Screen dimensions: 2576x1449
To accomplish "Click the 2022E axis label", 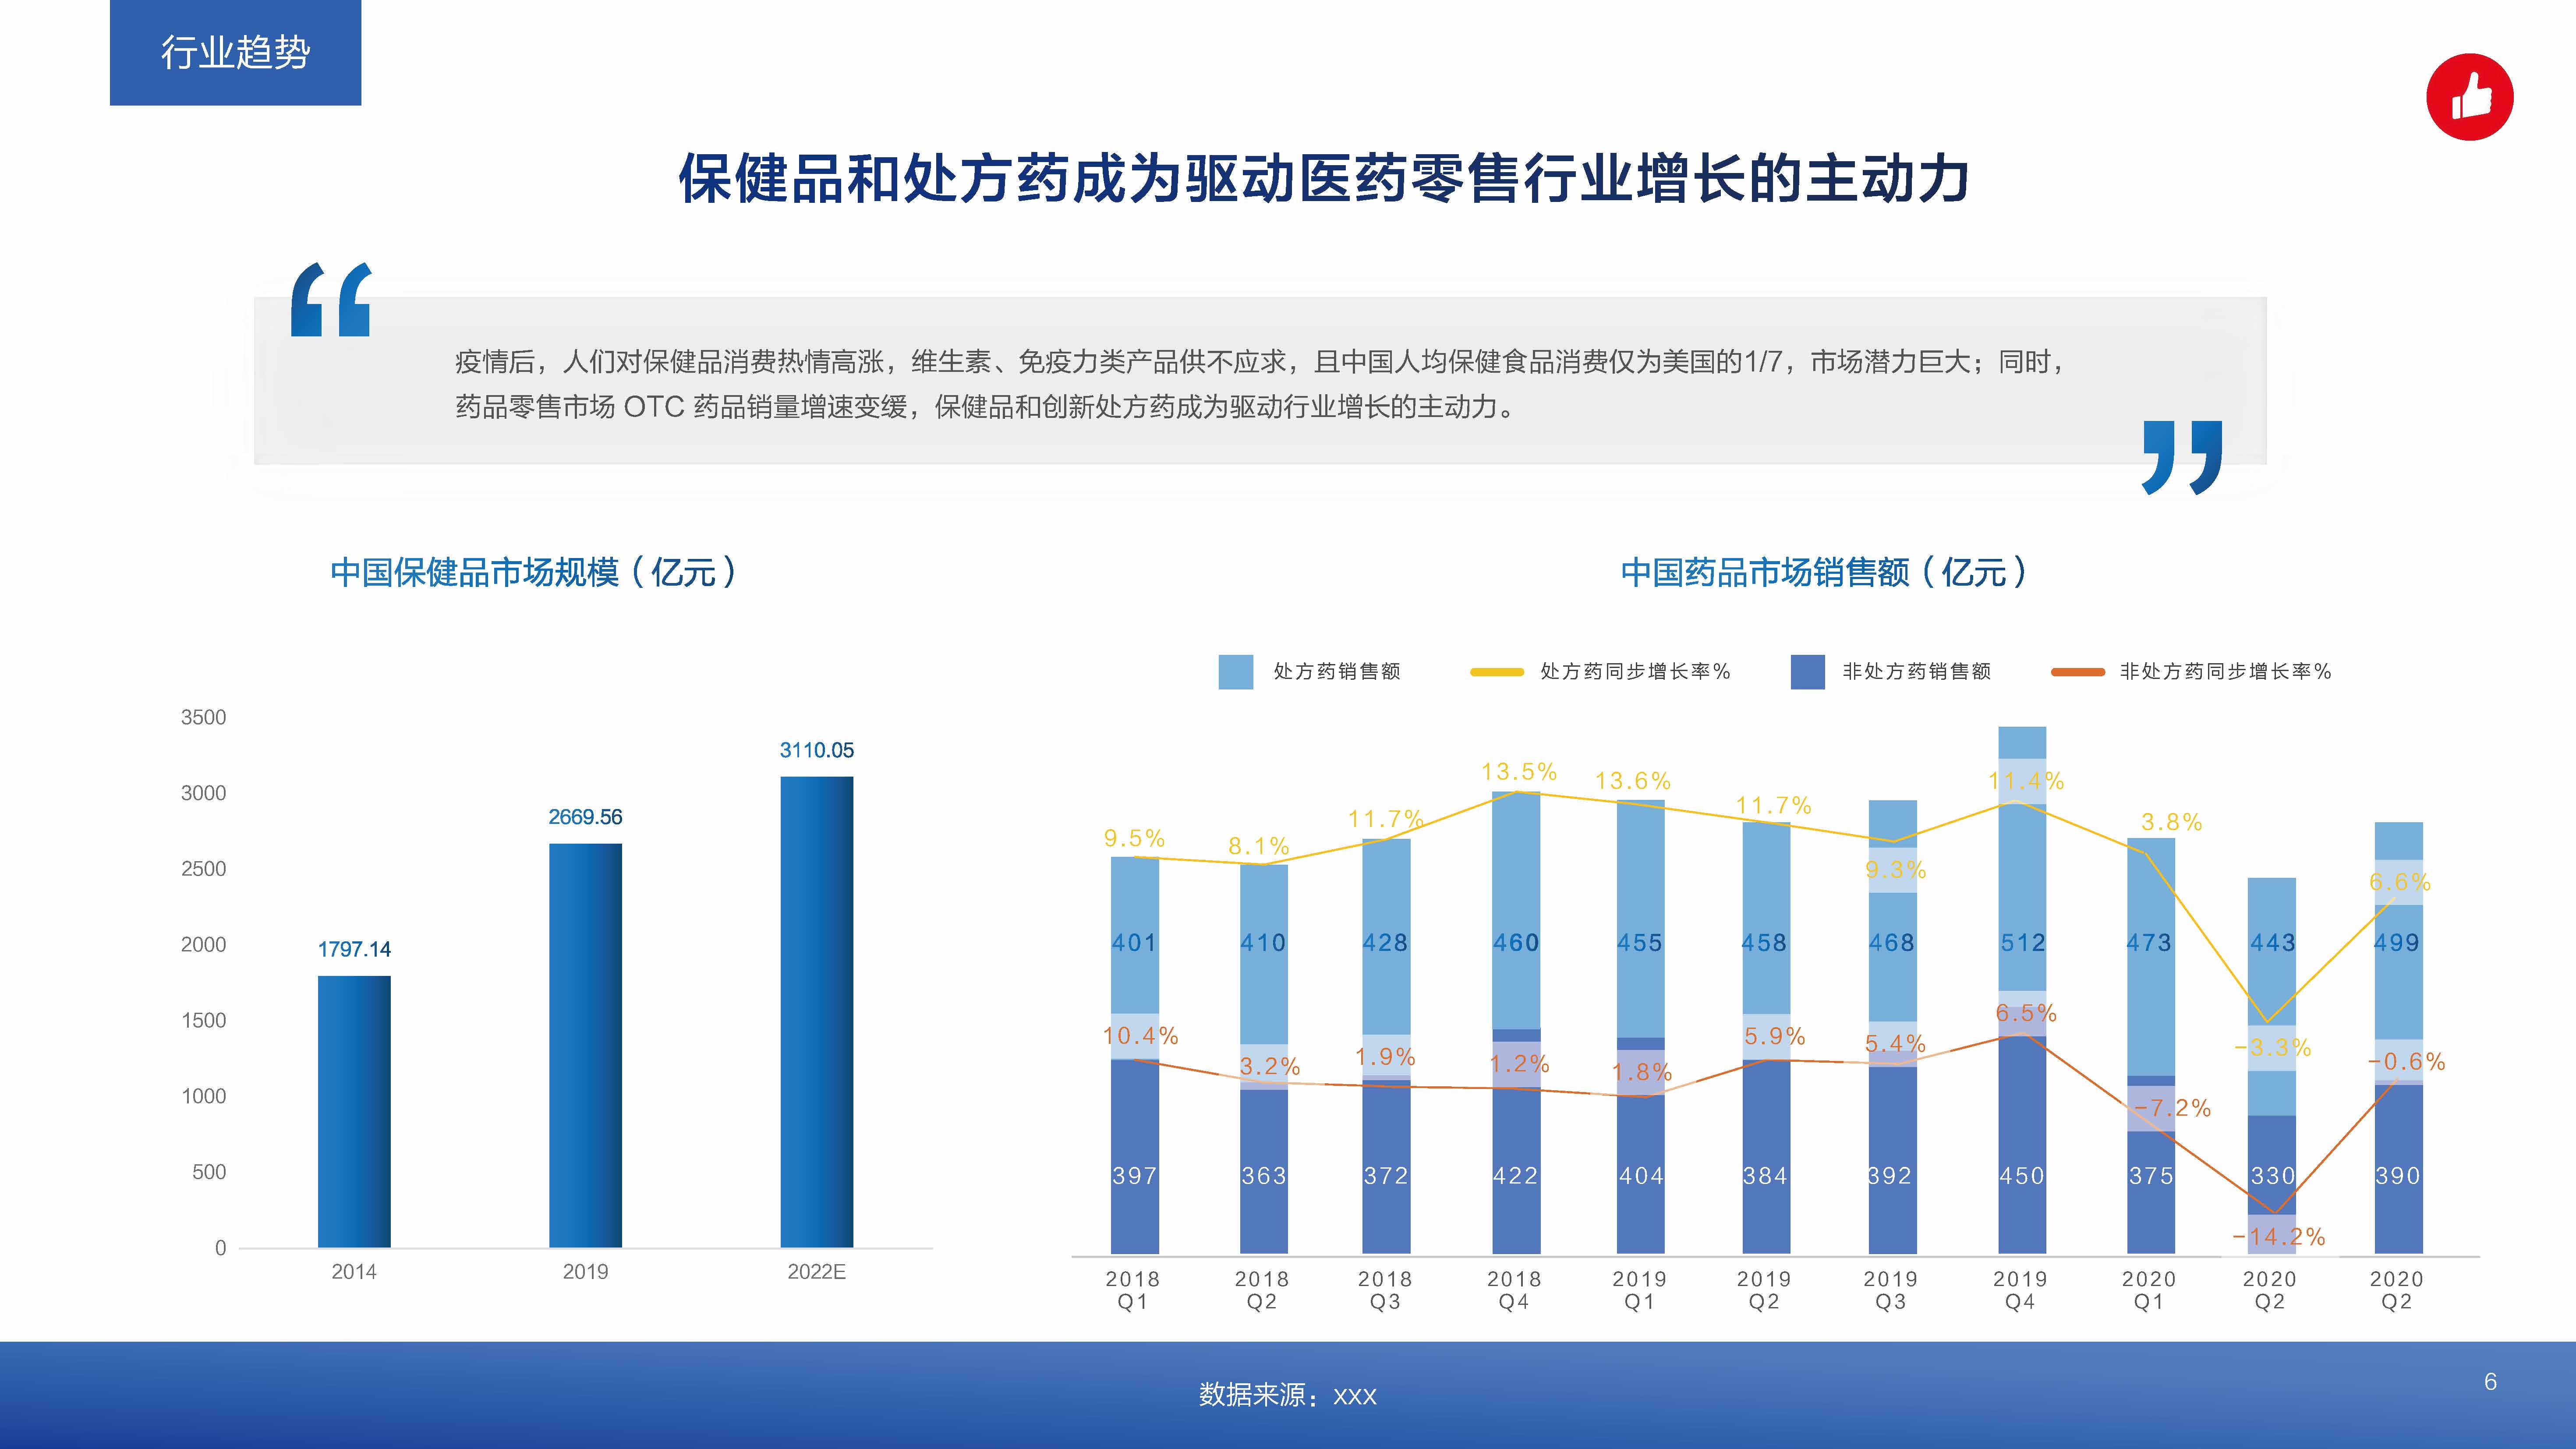I will 816,1272.
